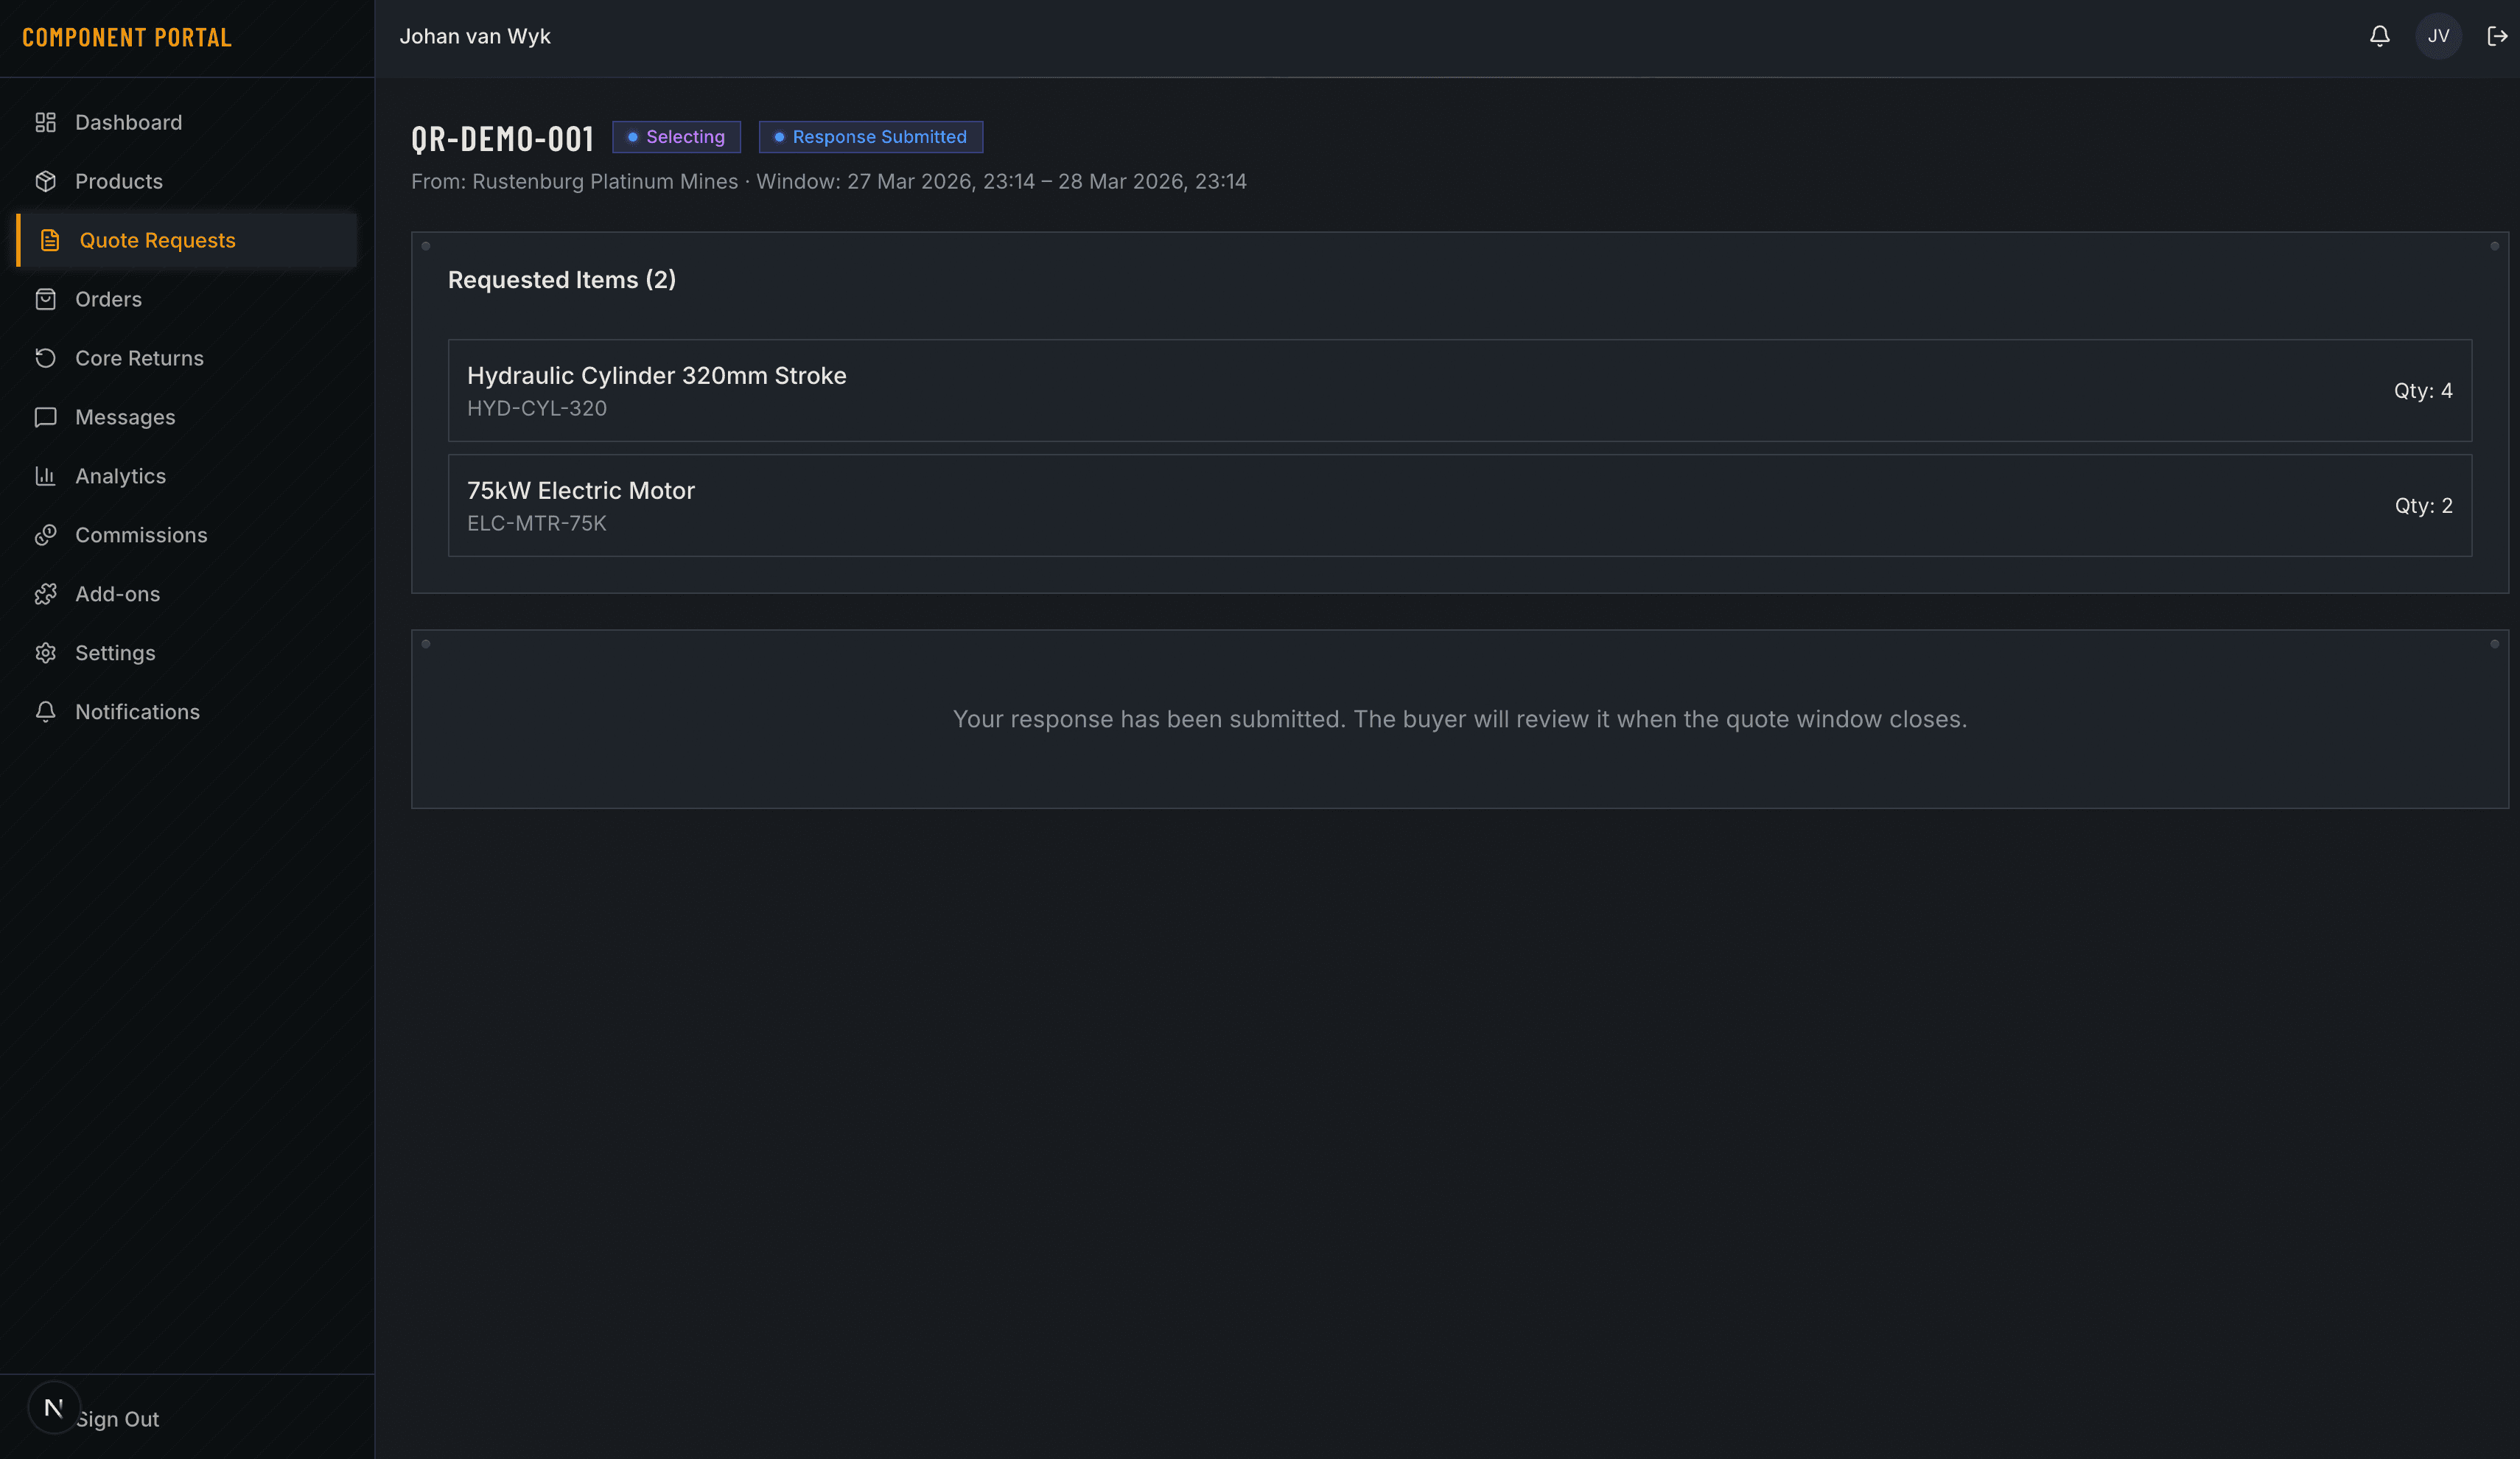The height and width of the screenshot is (1459, 2520).
Task: Click the Response Submitted status badge
Action: tap(870, 137)
